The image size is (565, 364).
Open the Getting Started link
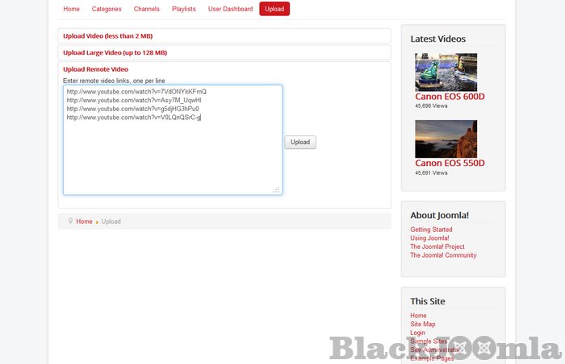pos(431,230)
